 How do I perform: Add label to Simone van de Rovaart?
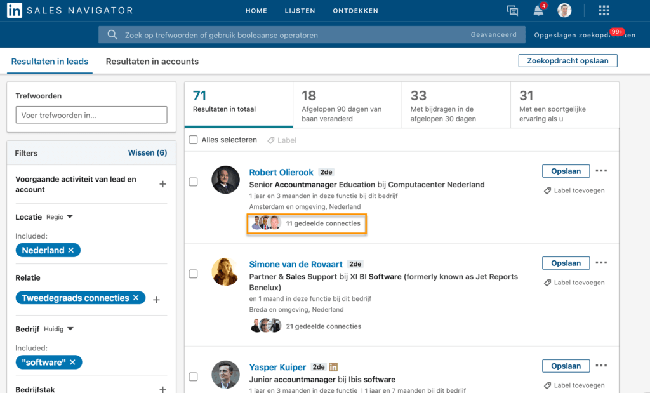[x=574, y=283]
